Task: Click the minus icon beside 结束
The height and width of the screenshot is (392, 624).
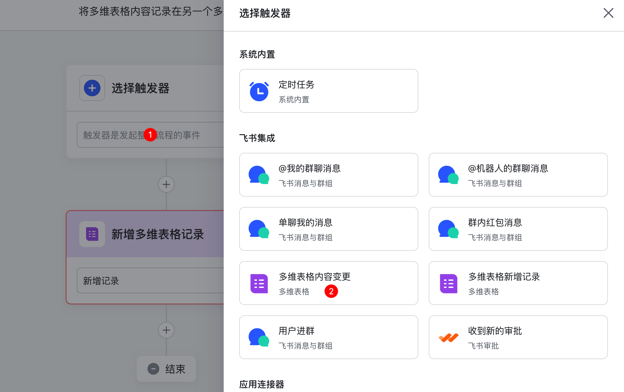Action: [x=153, y=369]
